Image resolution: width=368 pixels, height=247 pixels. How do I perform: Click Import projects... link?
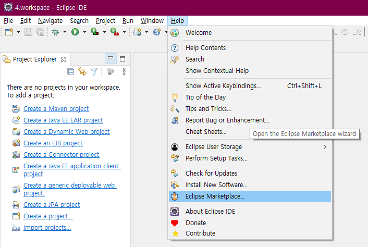click(x=47, y=228)
